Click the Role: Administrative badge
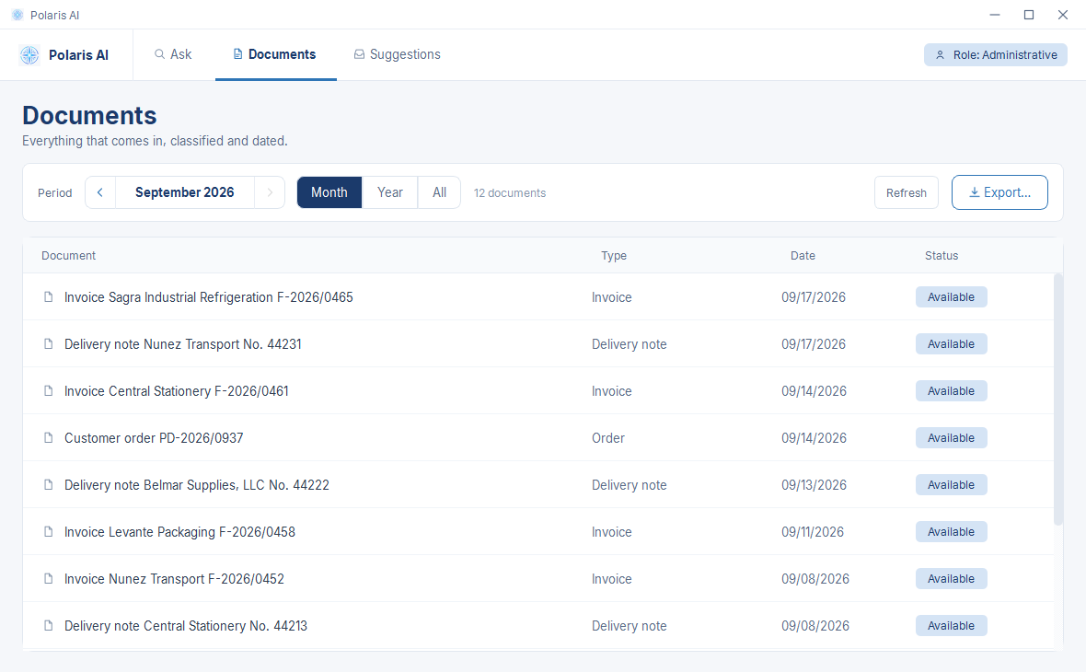The width and height of the screenshot is (1086, 672). tap(995, 54)
